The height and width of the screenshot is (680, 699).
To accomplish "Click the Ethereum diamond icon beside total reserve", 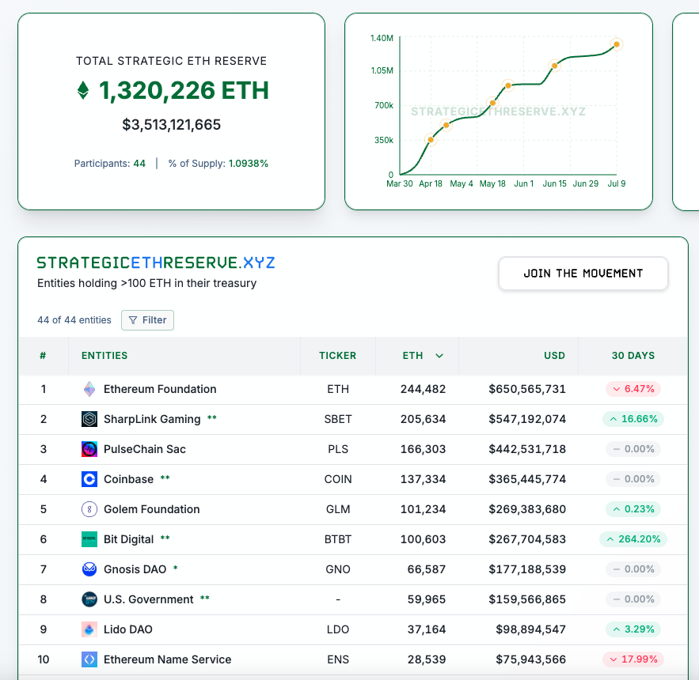I will [x=83, y=90].
